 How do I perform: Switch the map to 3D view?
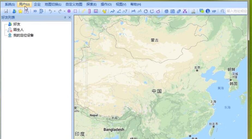[35, 11]
